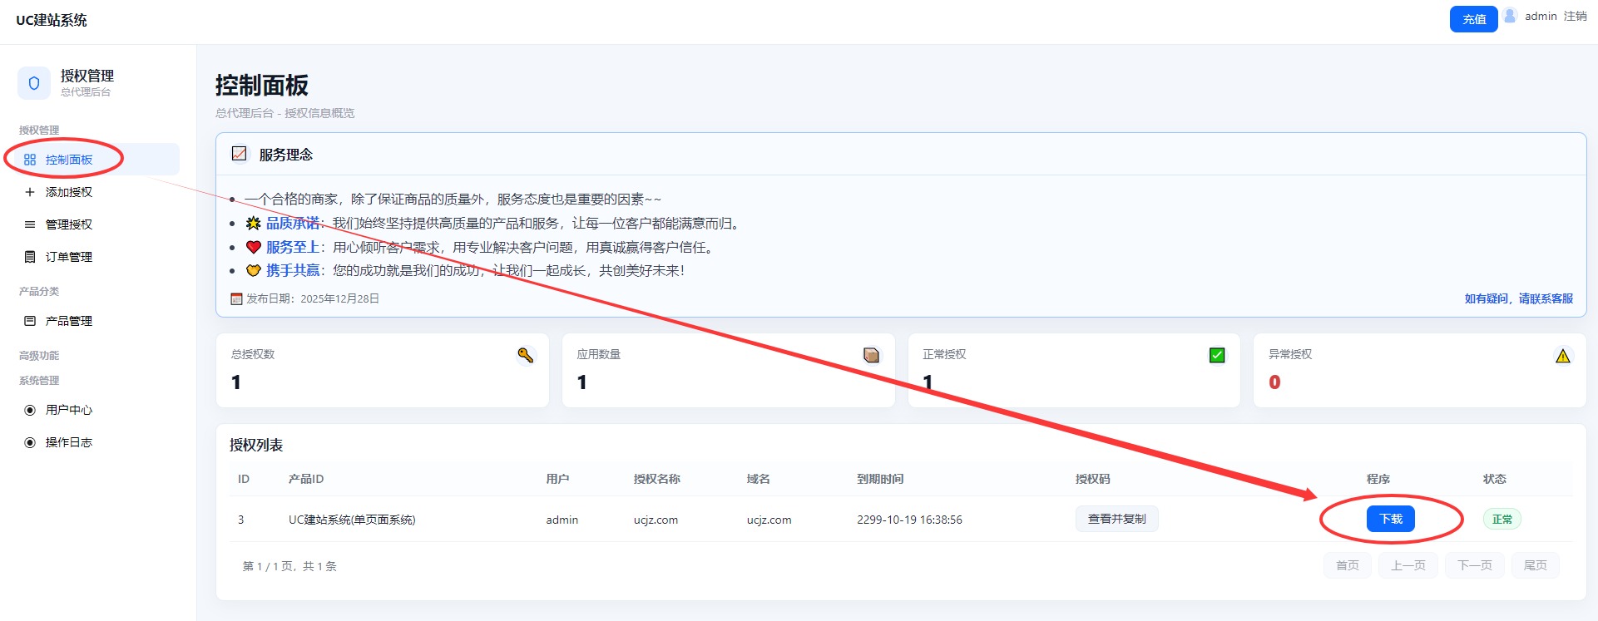This screenshot has width=1598, height=621.
Task: Click 如有疑问，请联系客服 link
Action: 1519,298
